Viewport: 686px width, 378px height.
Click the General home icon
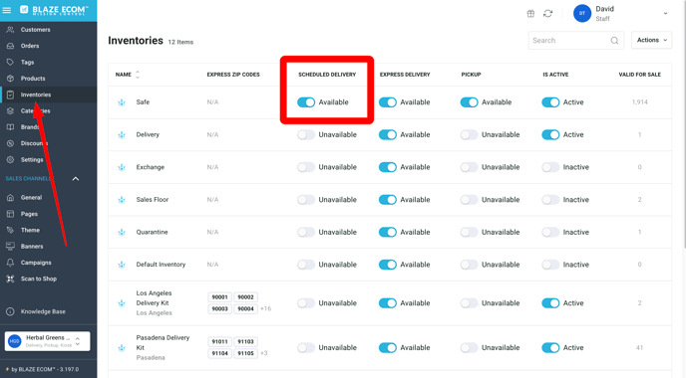click(x=11, y=198)
